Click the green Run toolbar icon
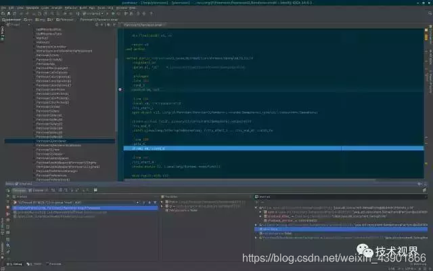 107,14
